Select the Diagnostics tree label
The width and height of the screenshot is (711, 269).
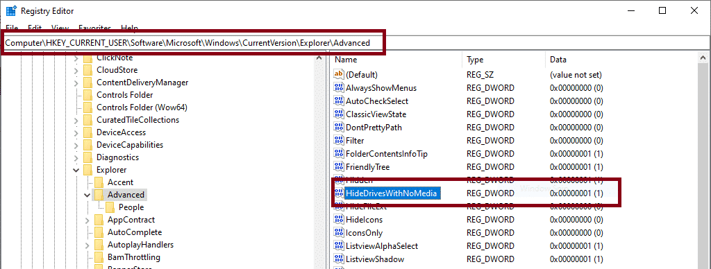(x=117, y=157)
